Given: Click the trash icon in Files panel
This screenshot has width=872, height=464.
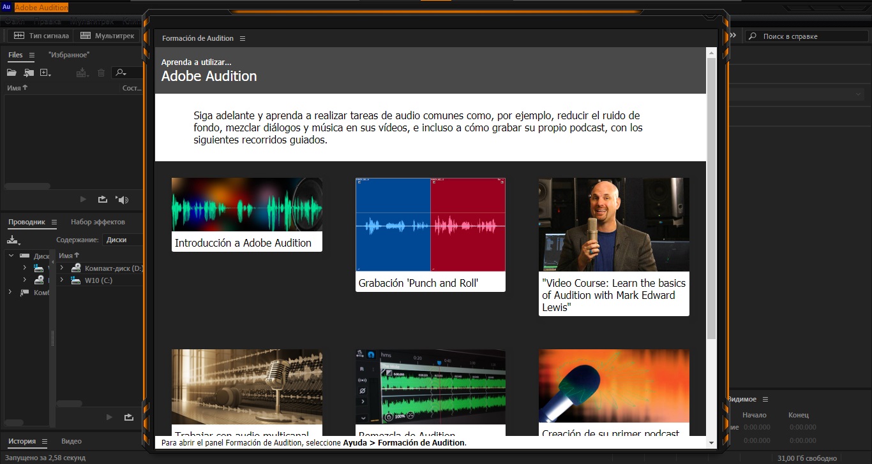Looking at the screenshot, I should (101, 73).
